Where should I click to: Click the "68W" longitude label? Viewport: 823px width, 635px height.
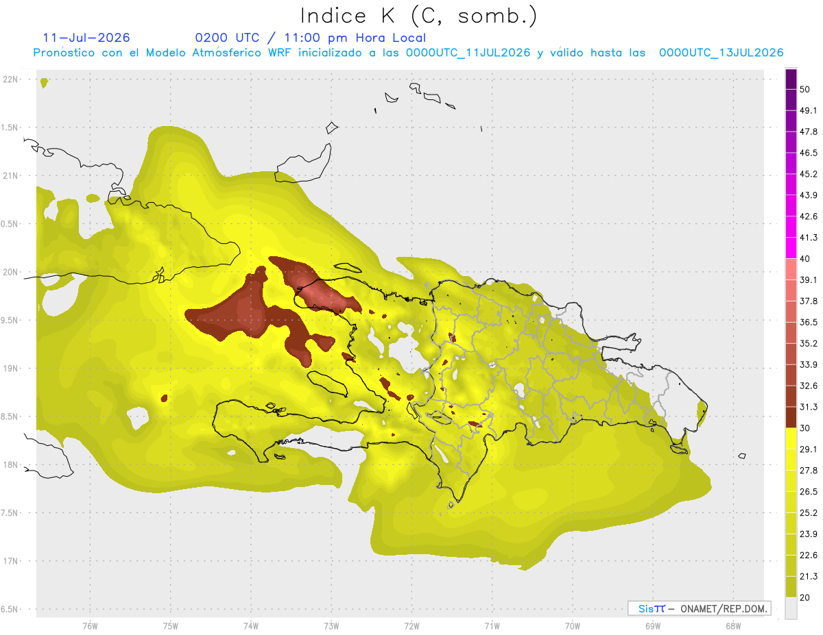732,625
